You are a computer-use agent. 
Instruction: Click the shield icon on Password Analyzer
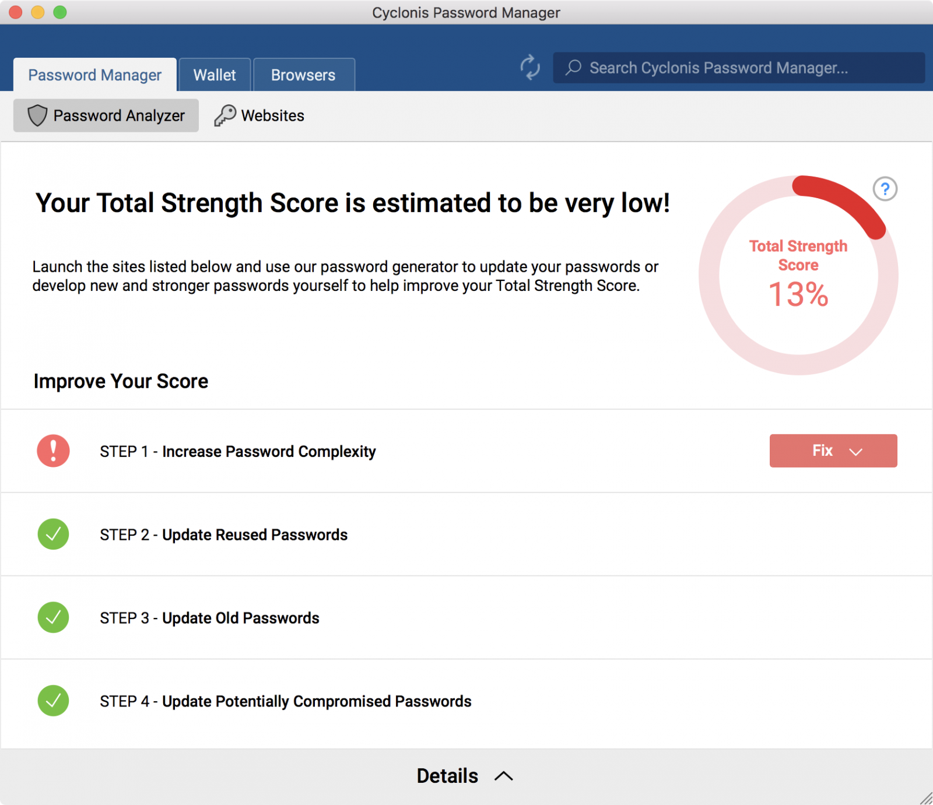(x=37, y=115)
